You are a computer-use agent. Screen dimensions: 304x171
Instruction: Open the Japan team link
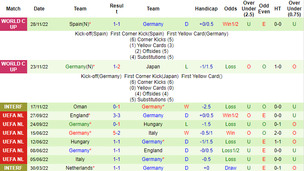click(x=153, y=67)
